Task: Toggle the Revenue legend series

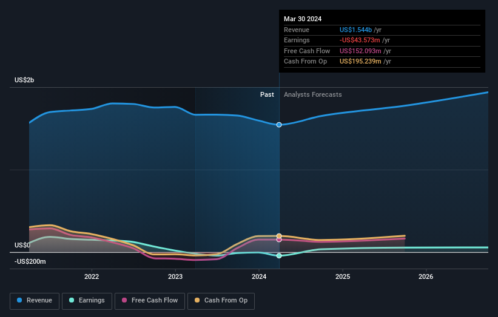Action: point(35,301)
